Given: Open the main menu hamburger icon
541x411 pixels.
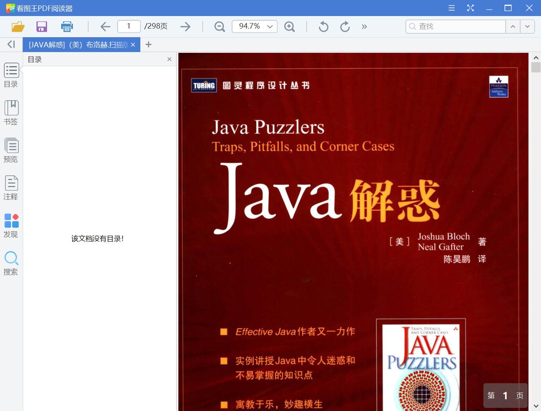Looking at the screenshot, I should click(452, 8).
